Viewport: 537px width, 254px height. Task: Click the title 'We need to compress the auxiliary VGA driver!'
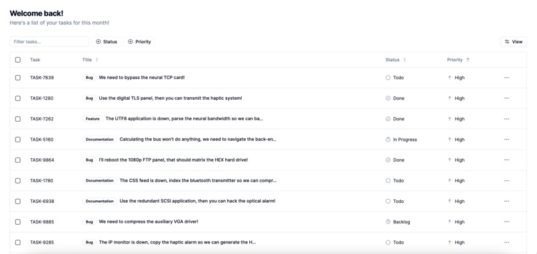pos(149,221)
